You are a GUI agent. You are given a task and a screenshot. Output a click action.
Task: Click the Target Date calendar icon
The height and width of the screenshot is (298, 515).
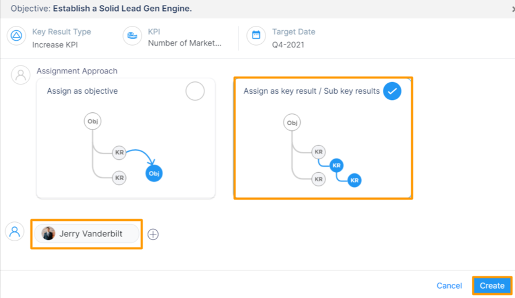pos(256,36)
